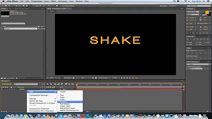Select the Roto Brush tool

[44, 6]
